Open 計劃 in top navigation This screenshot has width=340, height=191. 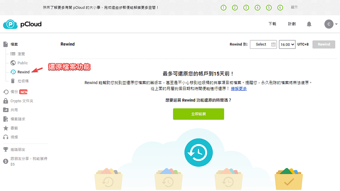pyautogui.click(x=292, y=24)
